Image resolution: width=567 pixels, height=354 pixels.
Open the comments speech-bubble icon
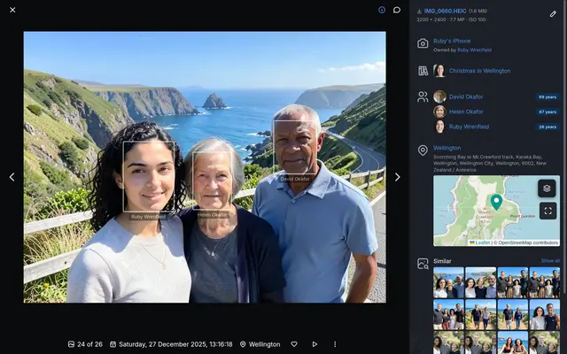397,10
